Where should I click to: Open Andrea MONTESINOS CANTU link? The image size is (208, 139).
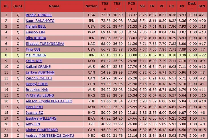tap(50, 136)
